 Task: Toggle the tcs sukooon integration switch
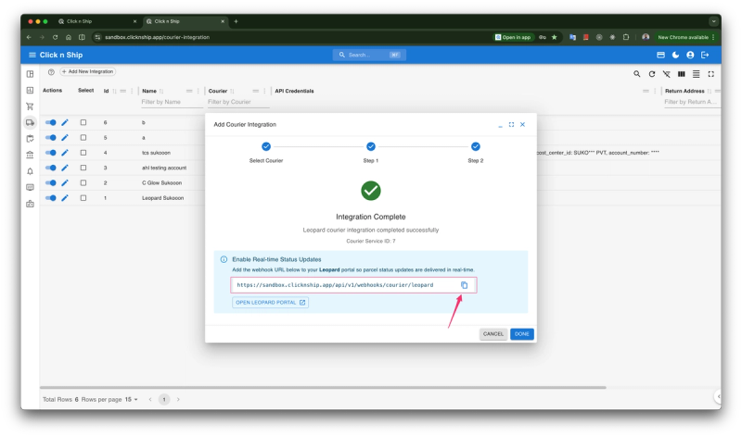click(51, 153)
